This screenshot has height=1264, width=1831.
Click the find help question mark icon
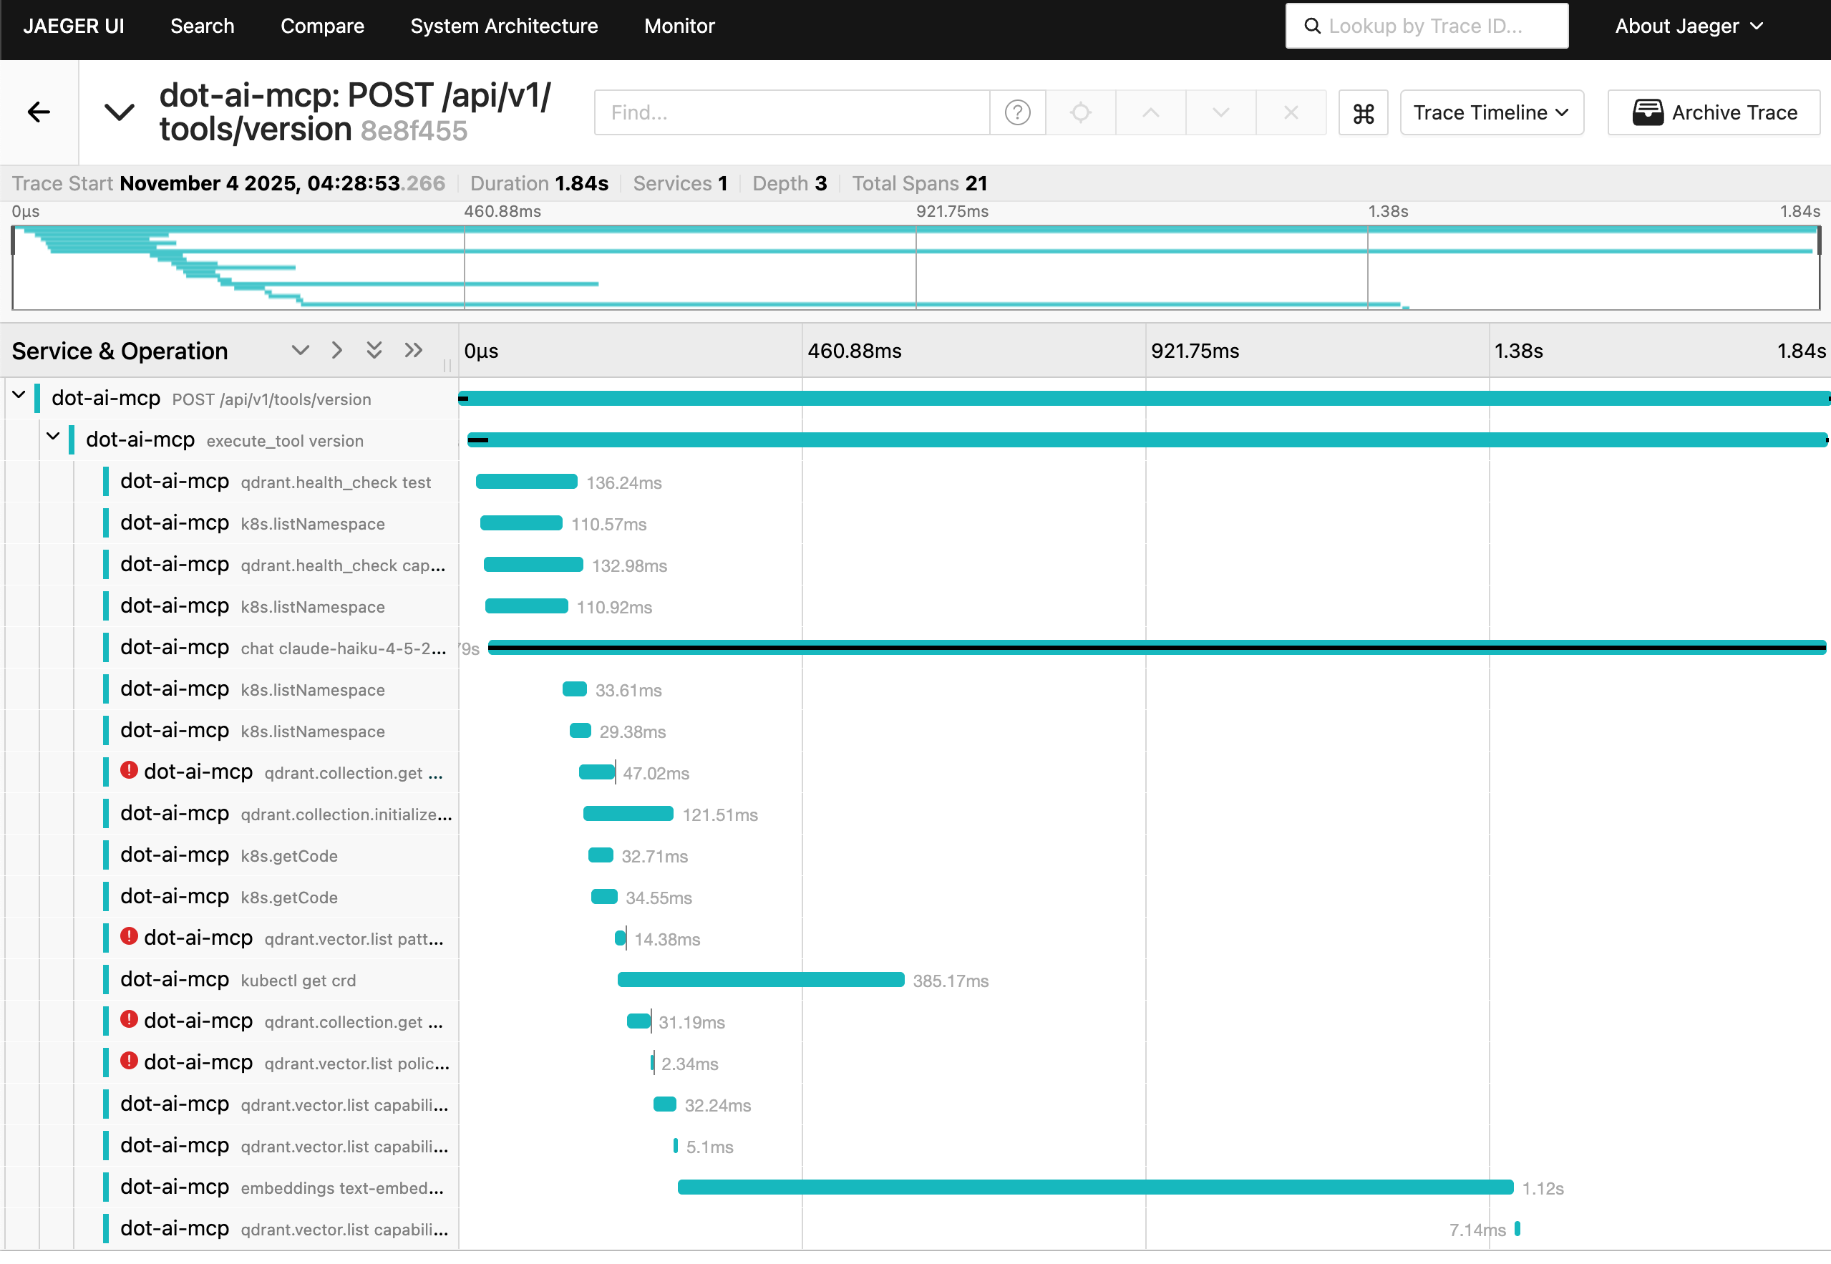[1017, 112]
